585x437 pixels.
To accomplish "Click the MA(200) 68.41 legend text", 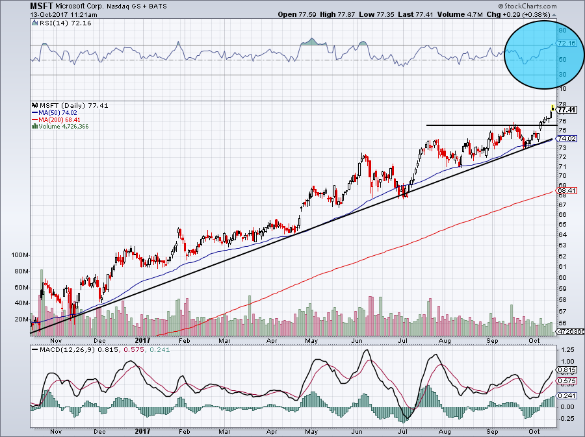I will (x=59, y=119).
